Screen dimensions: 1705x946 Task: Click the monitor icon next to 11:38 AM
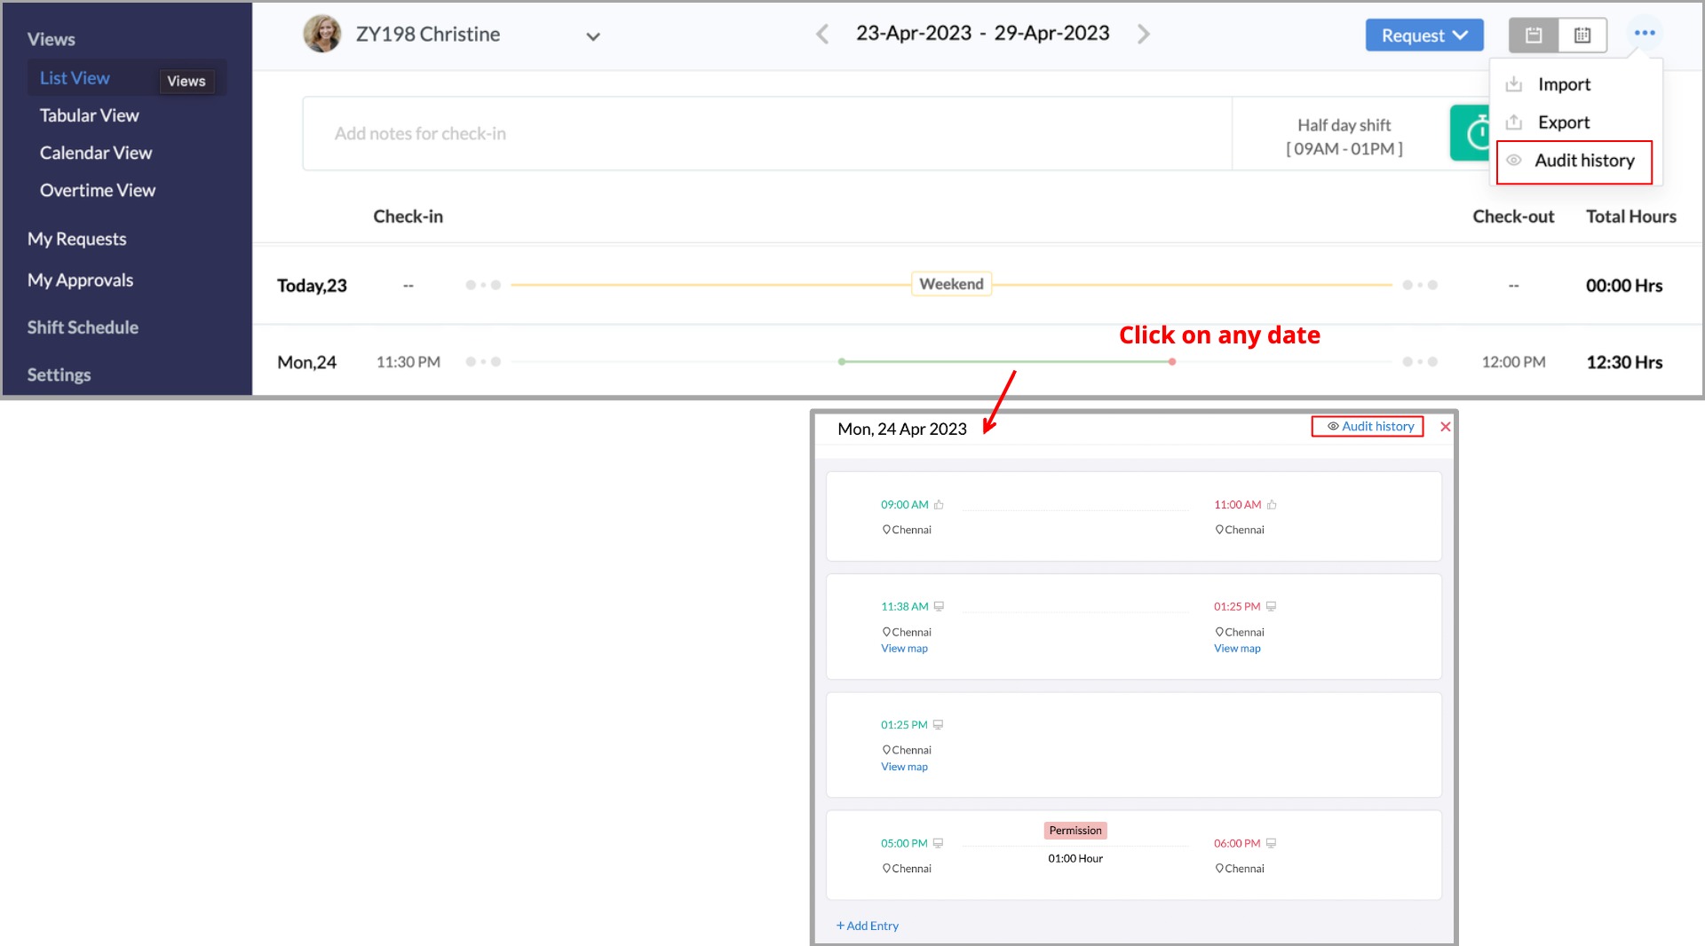939,607
